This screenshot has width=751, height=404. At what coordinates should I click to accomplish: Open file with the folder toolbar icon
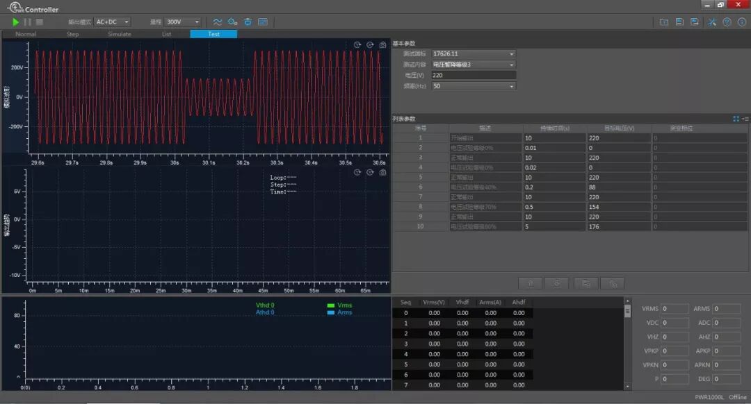point(664,22)
